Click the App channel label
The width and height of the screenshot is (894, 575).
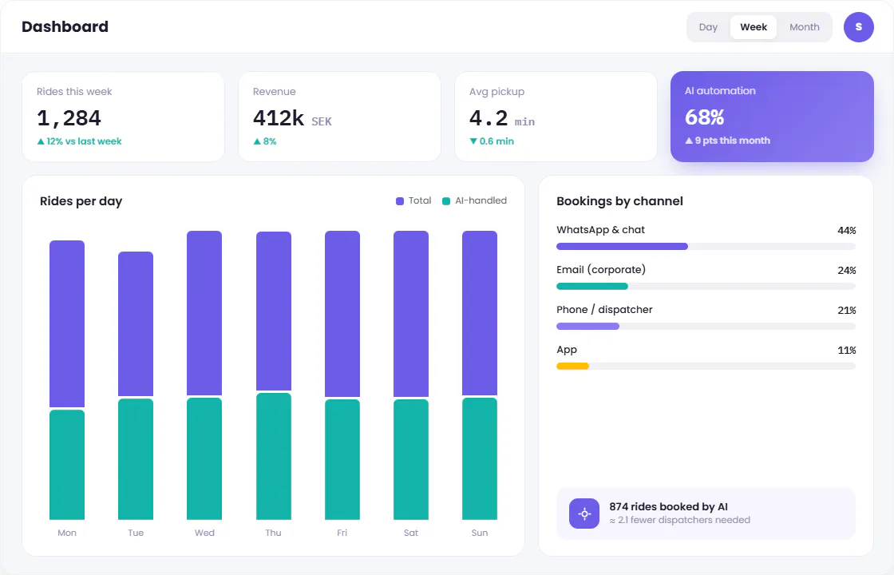[x=567, y=350]
